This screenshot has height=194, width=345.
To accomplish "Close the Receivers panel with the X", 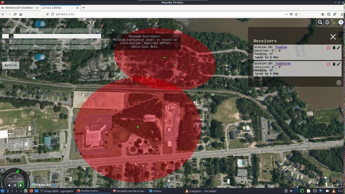I will 333,37.
